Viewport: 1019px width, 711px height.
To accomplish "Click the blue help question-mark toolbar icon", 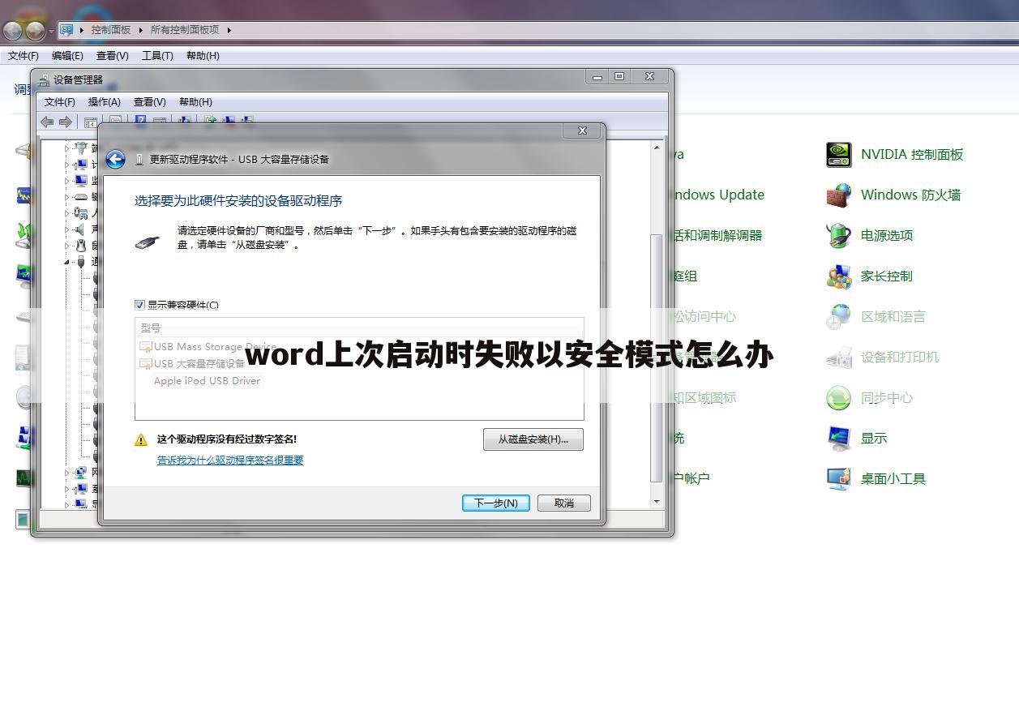I will 141,119.
